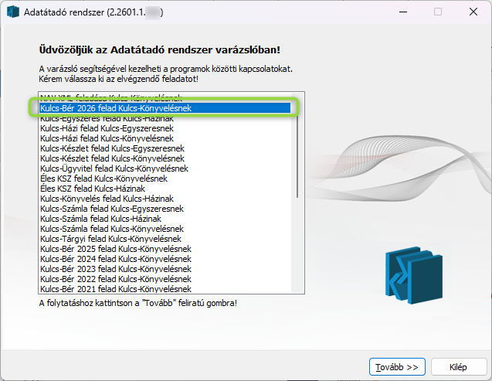Click the Kilép button
Screen dimensions: 492x381
pyautogui.click(x=458, y=367)
